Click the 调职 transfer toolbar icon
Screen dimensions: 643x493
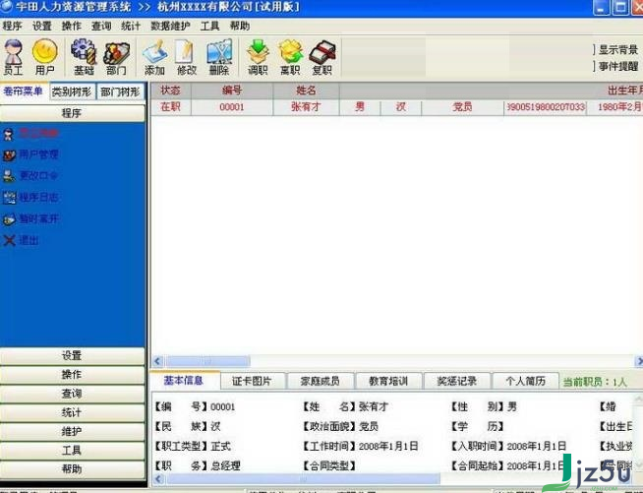coord(258,57)
